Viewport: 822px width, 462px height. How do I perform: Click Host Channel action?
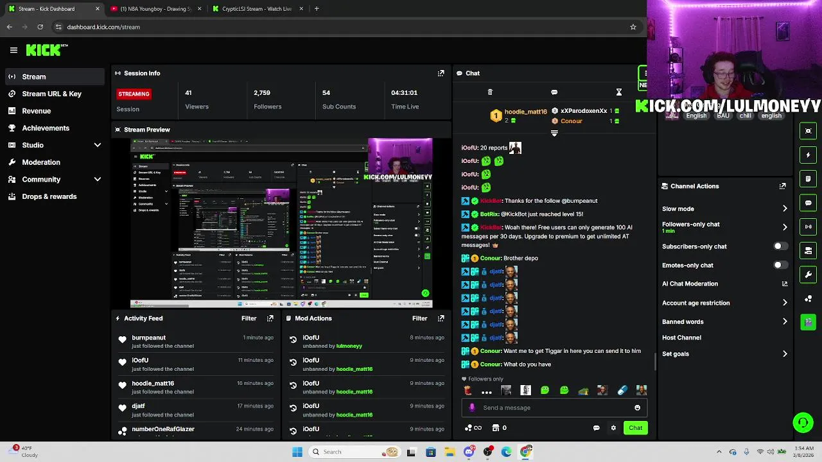pos(681,338)
